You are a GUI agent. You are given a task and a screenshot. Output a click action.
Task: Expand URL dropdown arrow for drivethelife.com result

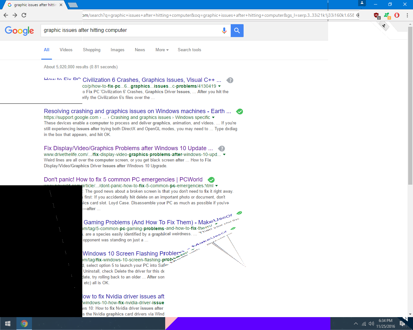point(224,155)
